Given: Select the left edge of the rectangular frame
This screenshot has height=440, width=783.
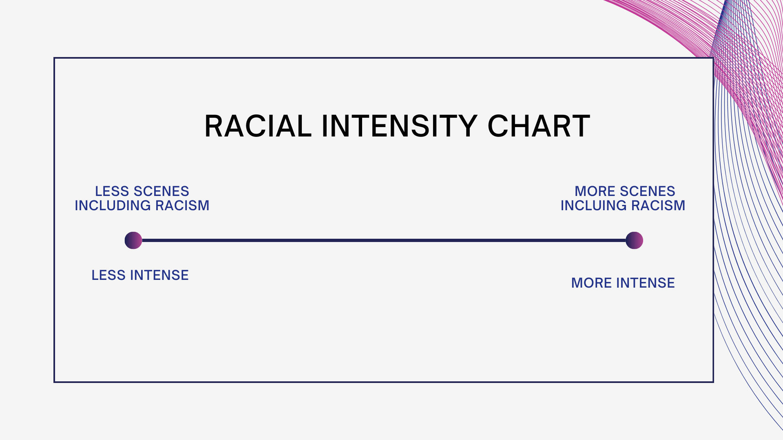Looking at the screenshot, I should [x=54, y=220].
